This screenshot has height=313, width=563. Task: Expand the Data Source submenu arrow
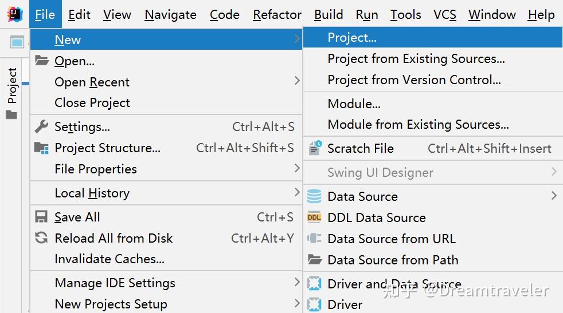(554, 196)
